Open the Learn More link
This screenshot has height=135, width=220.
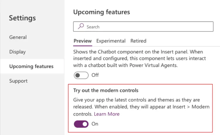point(107,114)
